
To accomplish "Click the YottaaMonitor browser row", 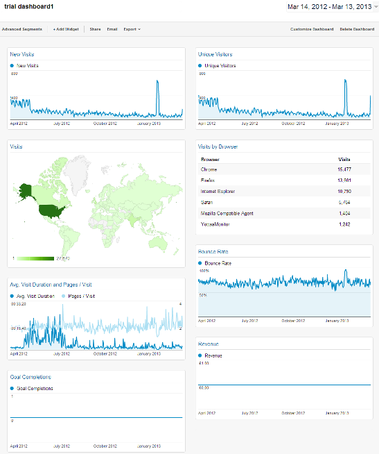I will [284, 224].
